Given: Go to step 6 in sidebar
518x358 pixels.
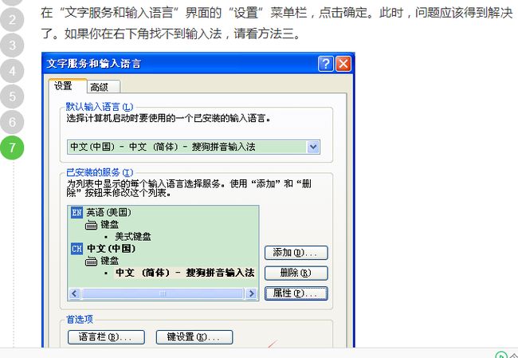Looking at the screenshot, I should [x=12, y=122].
